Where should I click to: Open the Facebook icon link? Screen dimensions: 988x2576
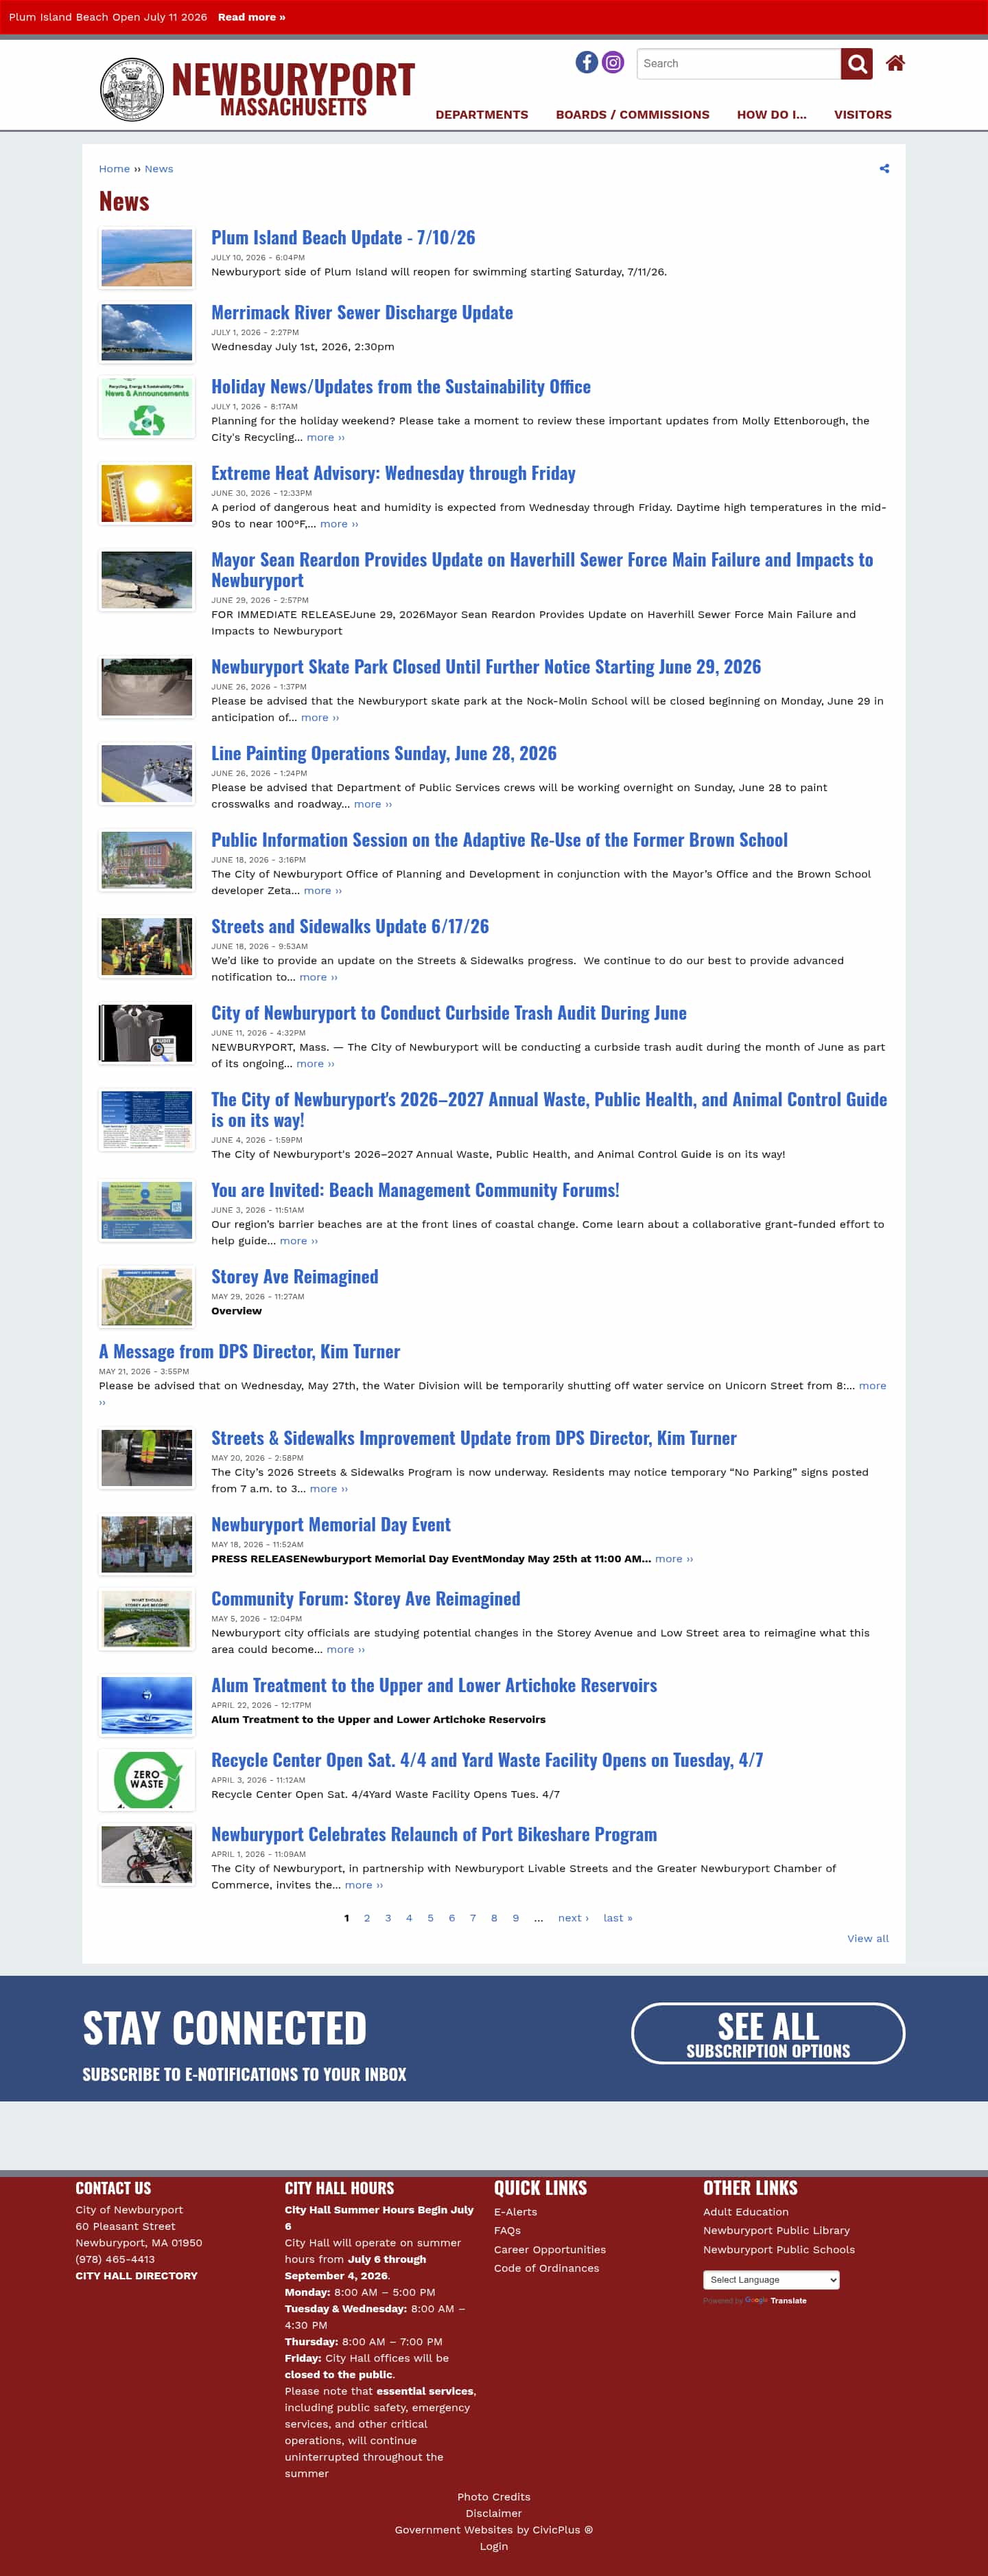tap(587, 62)
